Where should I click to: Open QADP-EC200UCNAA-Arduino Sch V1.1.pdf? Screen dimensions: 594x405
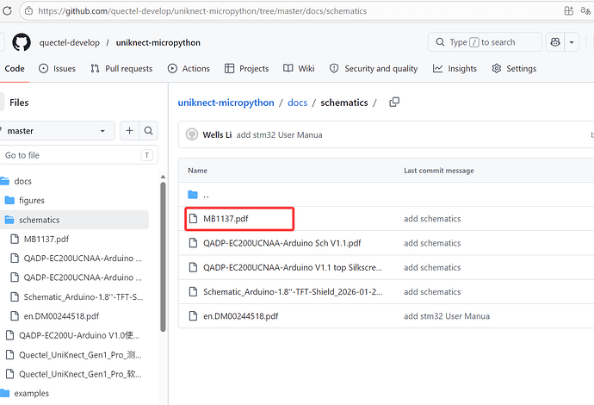(x=282, y=243)
